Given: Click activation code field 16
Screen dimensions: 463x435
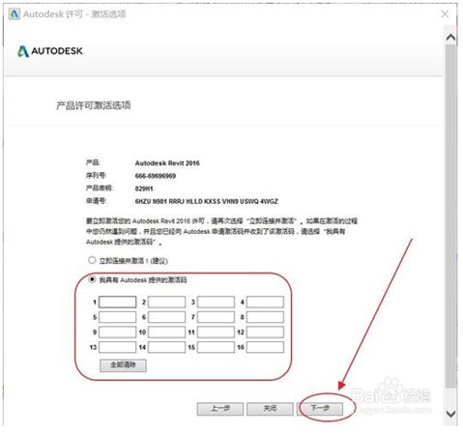Looking at the screenshot, I should [x=265, y=347].
